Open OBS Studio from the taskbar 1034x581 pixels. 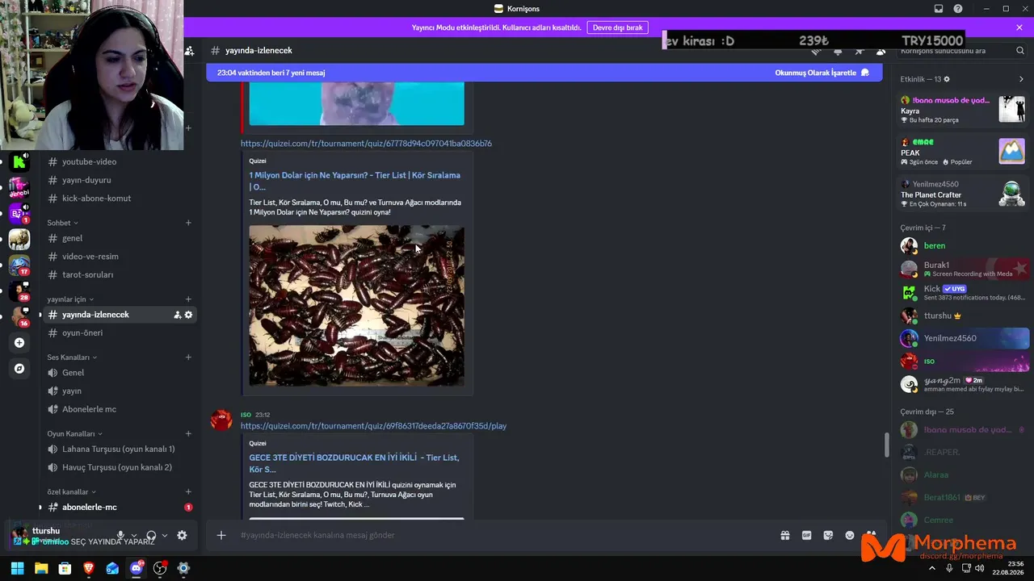coord(160,568)
